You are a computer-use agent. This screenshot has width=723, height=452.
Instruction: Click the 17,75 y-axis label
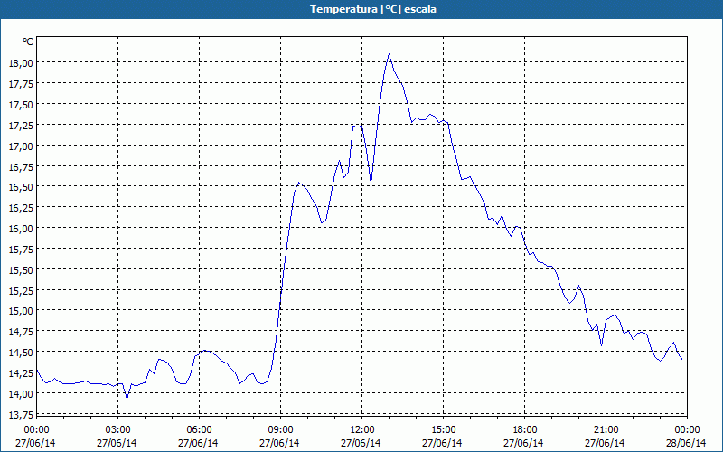coord(21,84)
